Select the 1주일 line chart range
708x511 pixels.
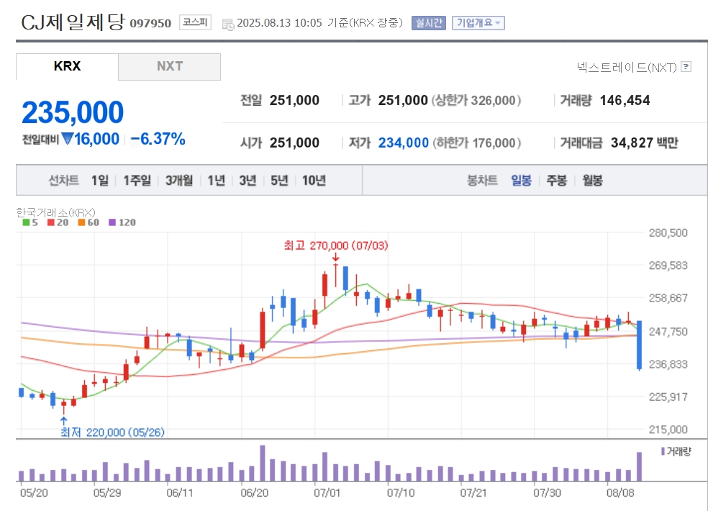point(137,181)
